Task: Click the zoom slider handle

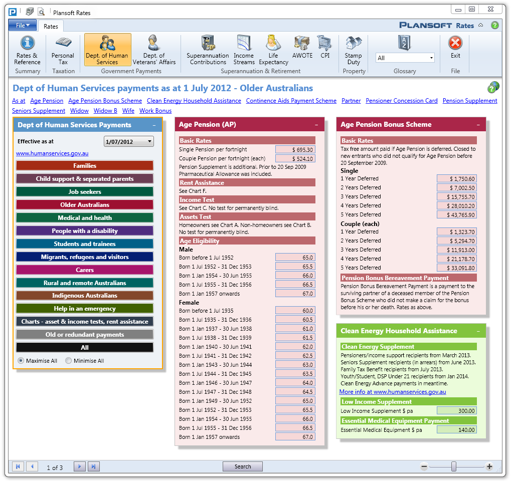Action: 454,466
